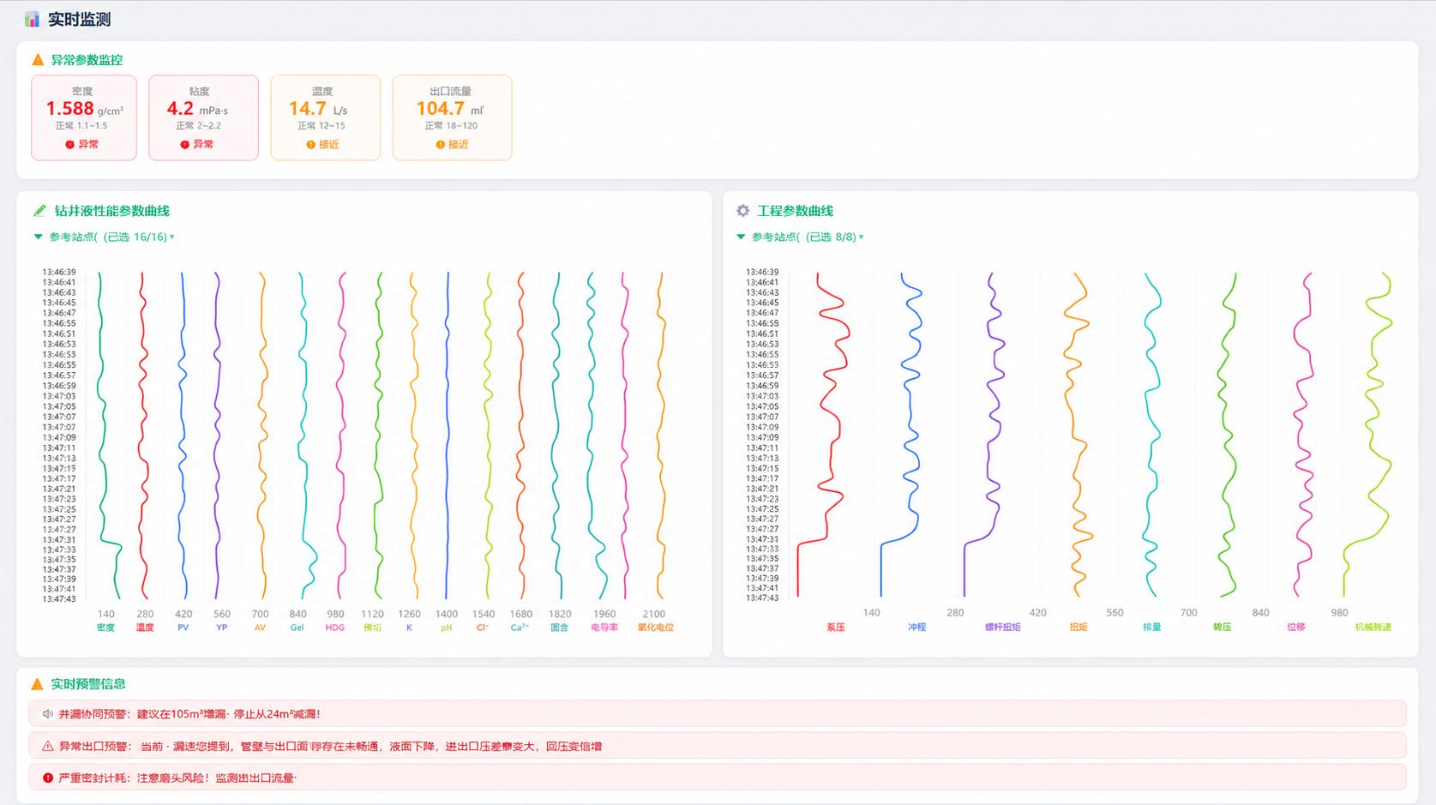Image resolution: width=1436 pixels, height=805 pixels.
Task: Toggle the 密度 legend label under chart
Action: [x=106, y=628]
